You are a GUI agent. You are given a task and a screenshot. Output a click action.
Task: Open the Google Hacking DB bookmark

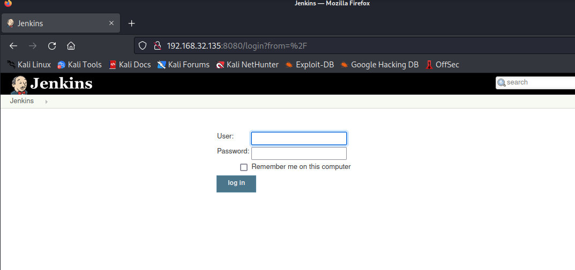(379, 65)
